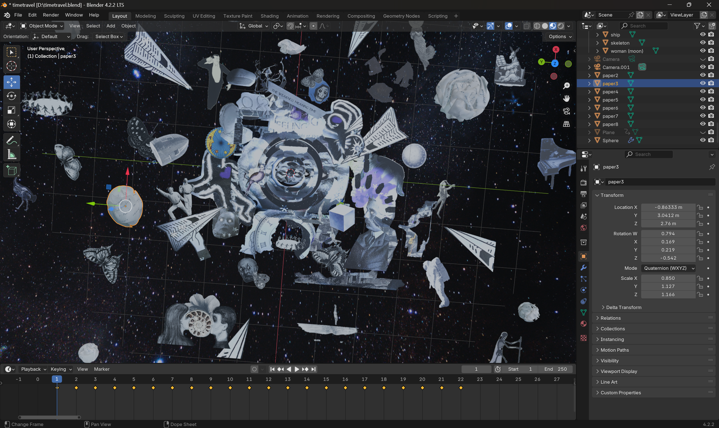
Task: Open the rotation Mode Quaternion dropdown
Action: click(x=668, y=268)
